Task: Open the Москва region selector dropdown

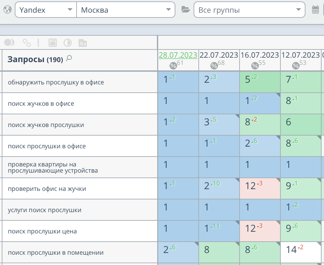Action: tap(125, 10)
